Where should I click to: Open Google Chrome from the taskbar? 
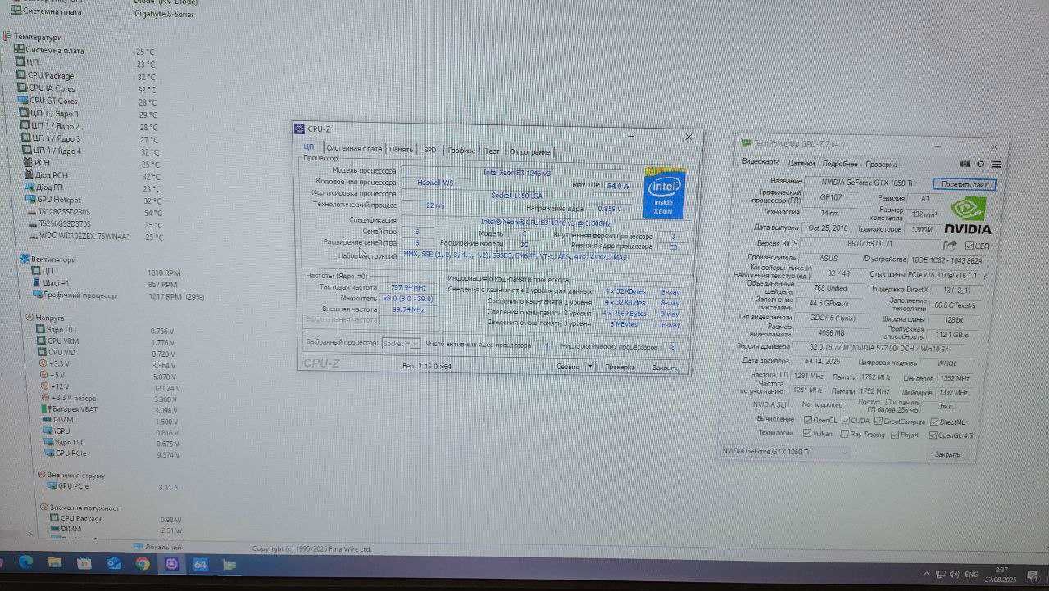pyautogui.click(x=143, y=563)
